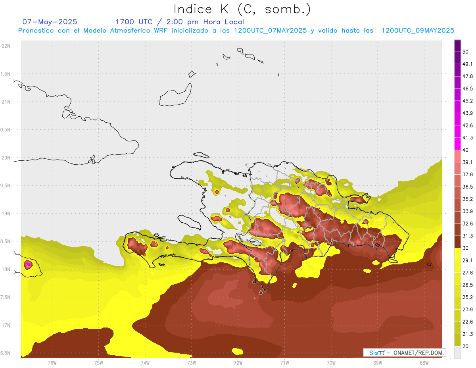Click the '76W' longitude label
This screenshot has height=368, width=476.
[x=52, y=363]
